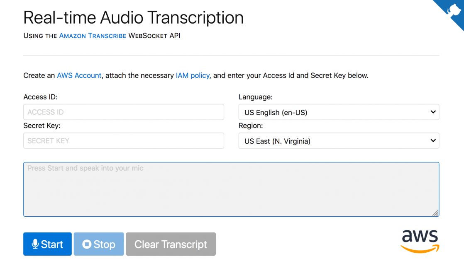464x261 pixels.
Task: Click the Secret Key input field
Action: (x=123, y=140)
